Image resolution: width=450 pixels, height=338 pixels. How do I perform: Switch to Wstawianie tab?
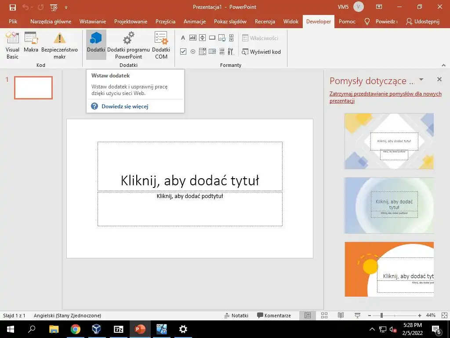click(93, 21)
